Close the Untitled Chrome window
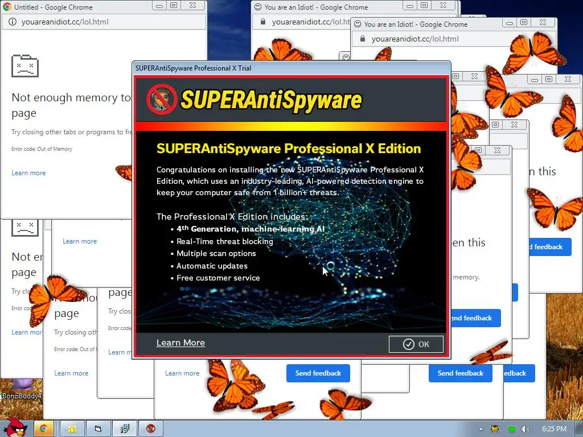This screenshot has width=583, height=437. point(192,6)
